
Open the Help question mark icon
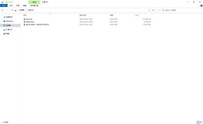pyautogui.click(x=201, y=5)
